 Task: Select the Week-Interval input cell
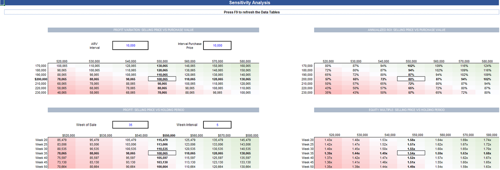(217, 125)
